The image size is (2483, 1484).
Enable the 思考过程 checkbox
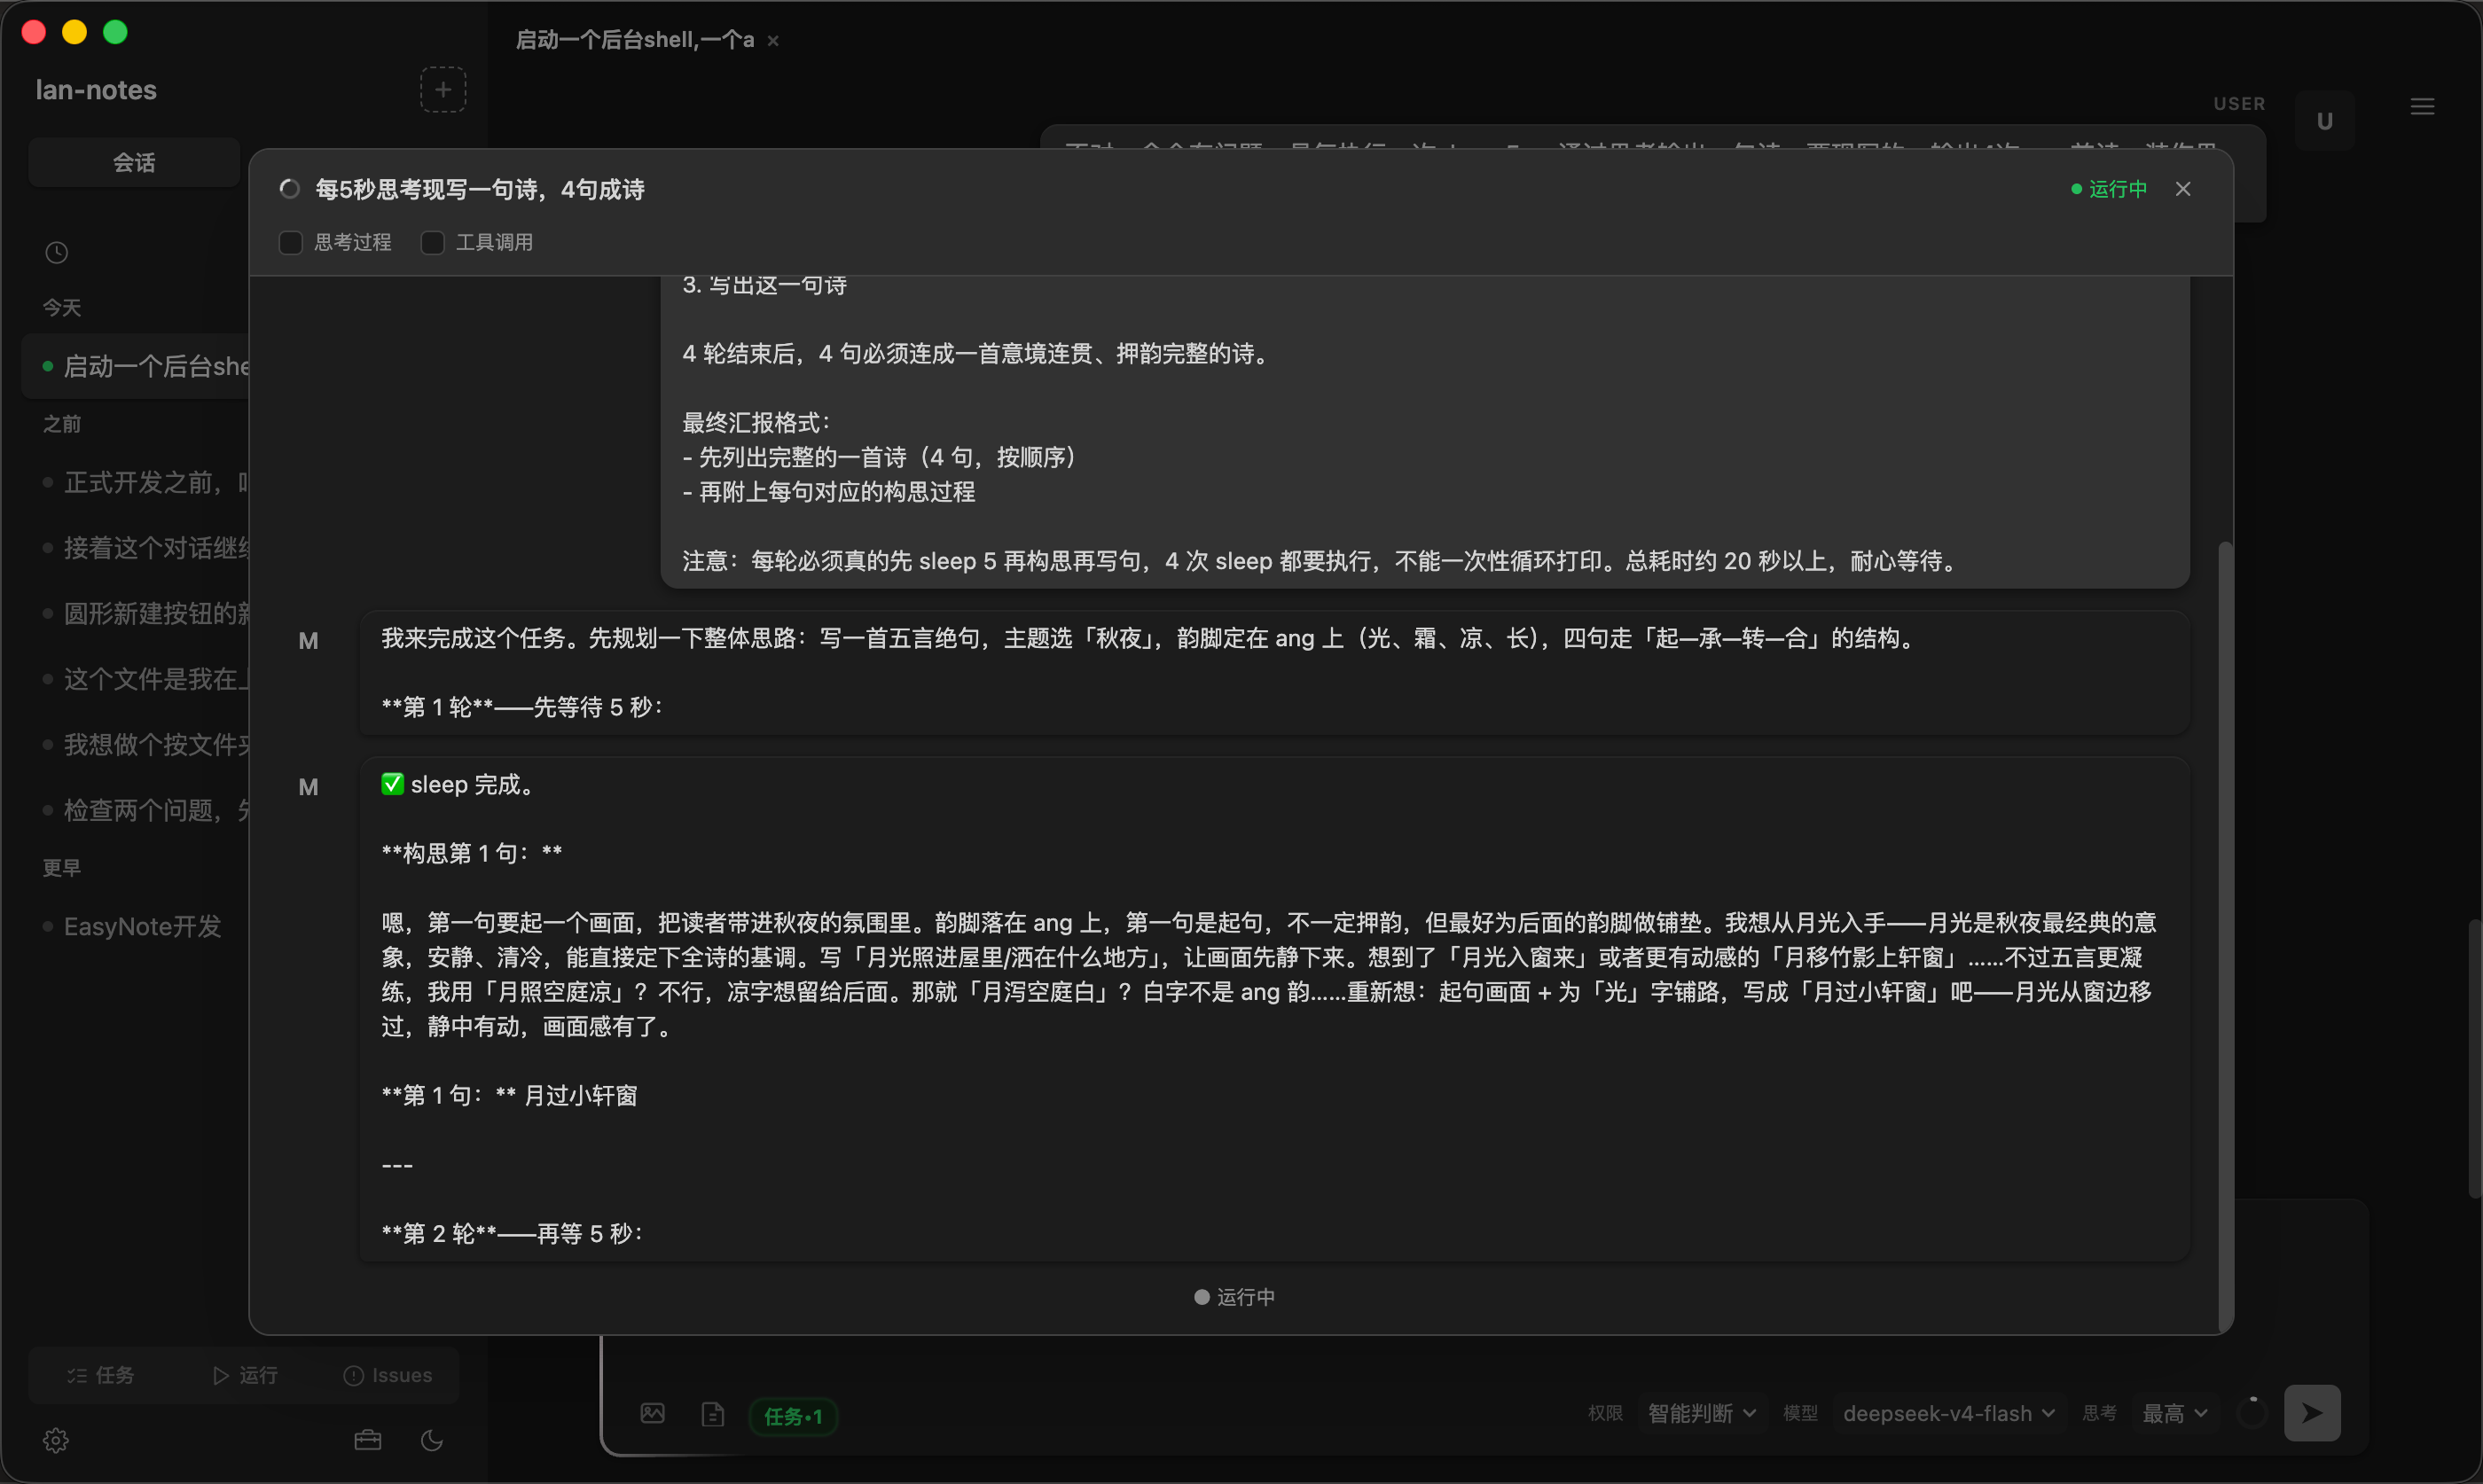click(291, 243)
